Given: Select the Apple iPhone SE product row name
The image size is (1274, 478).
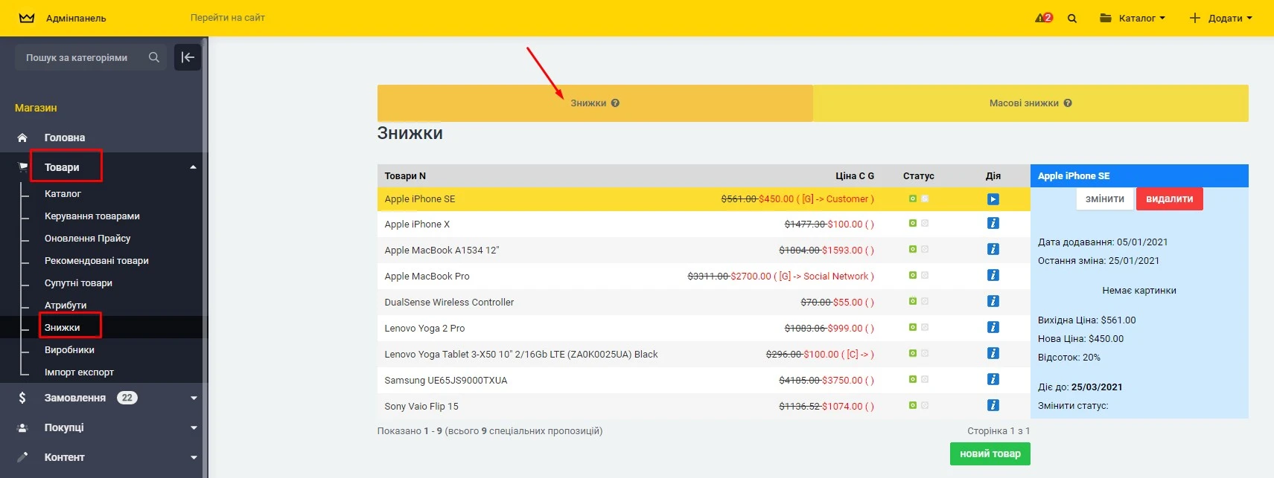Looking at the screenshot, I should pyautogui.click(x=420, y=199).
